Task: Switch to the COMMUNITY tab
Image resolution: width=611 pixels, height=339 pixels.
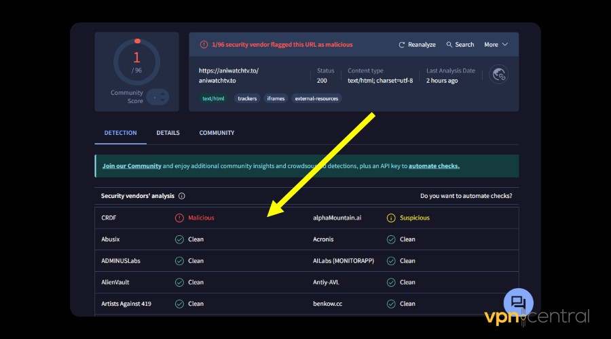Action: pyautogui.click(x=217, y=133)
